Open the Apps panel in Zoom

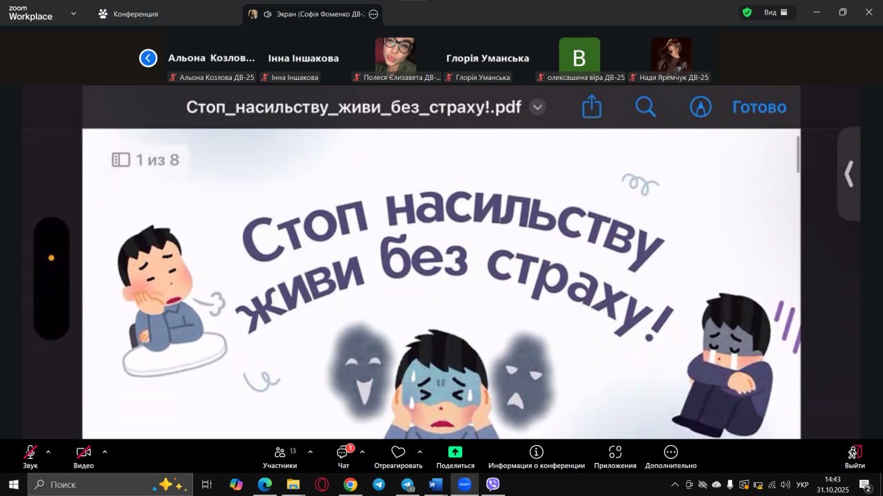615,457
